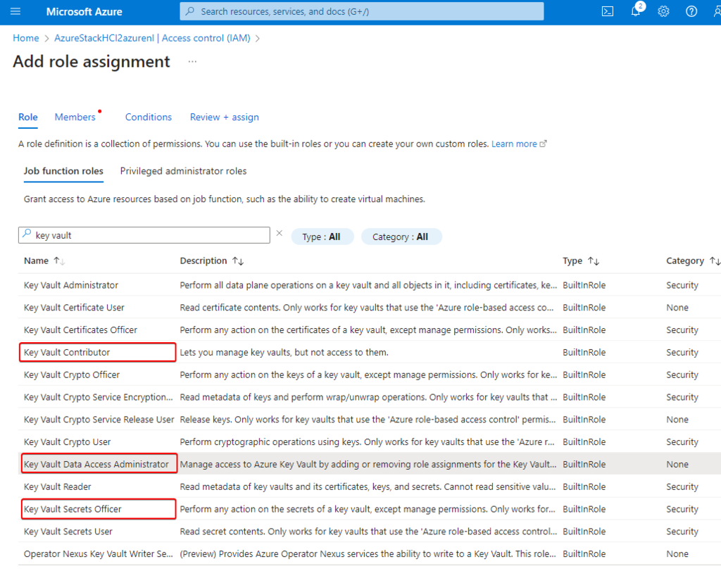Select the Key Vault Secrets Officer role
The height and width of the screenshot is (578, 721).
pyautogui.click(x=73, y=509)
